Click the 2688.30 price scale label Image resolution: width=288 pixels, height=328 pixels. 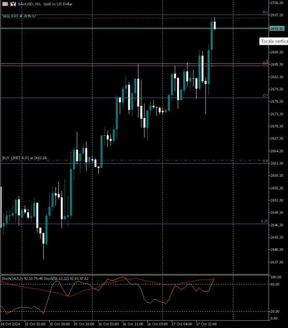click(x=277, y=52)
